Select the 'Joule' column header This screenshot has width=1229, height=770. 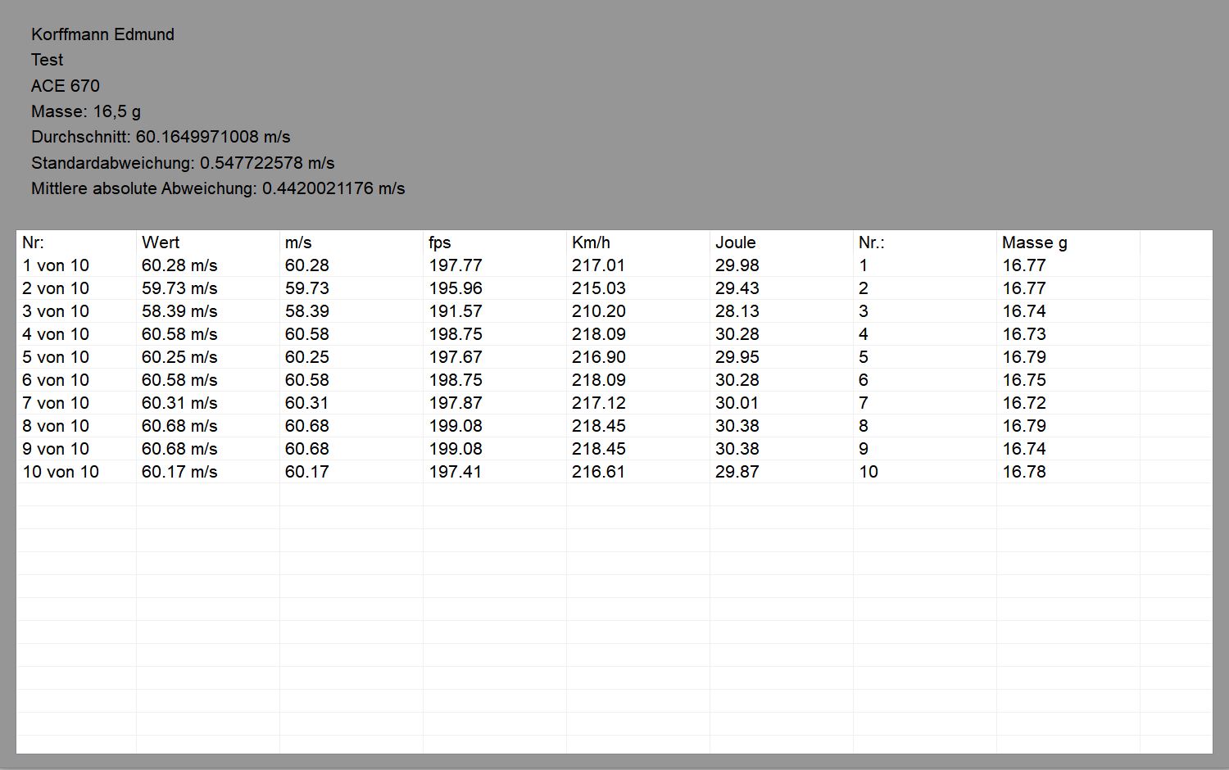(x=735, y=242)
